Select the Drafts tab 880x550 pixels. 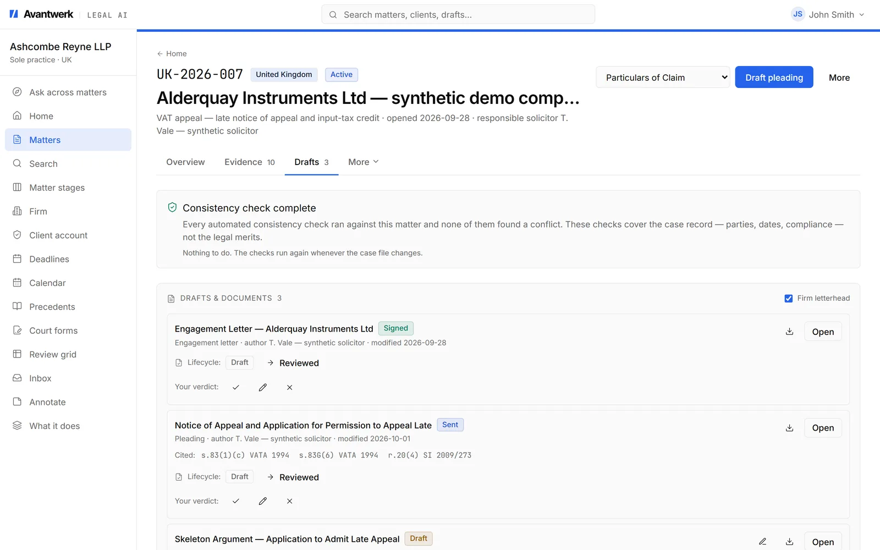click(311, 162)
